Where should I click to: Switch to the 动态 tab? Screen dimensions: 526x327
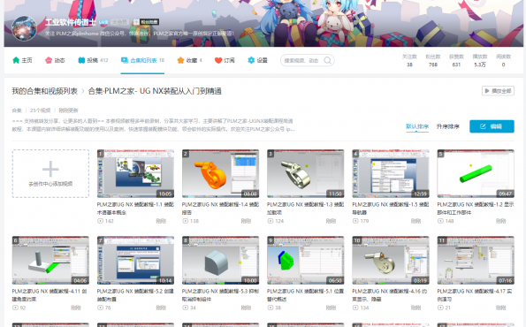[55, 60]
